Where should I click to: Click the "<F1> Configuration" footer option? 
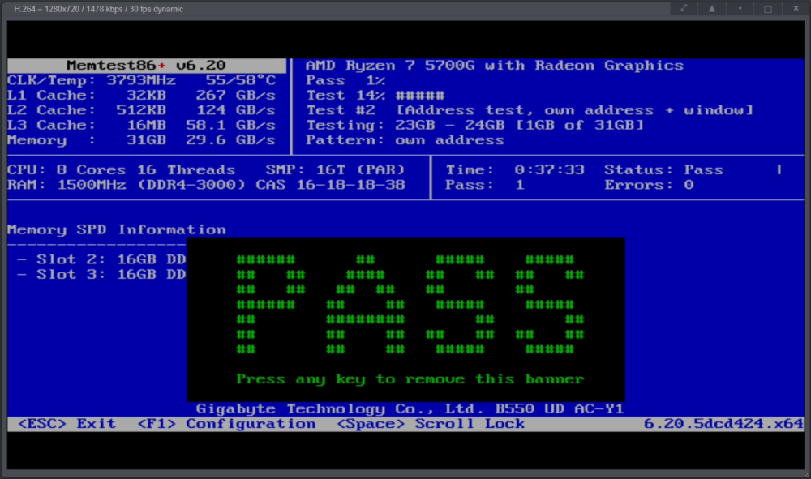click(x=226, y=424)
